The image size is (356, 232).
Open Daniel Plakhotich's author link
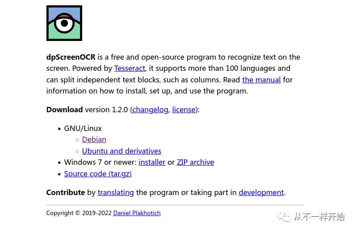(137, 213)
